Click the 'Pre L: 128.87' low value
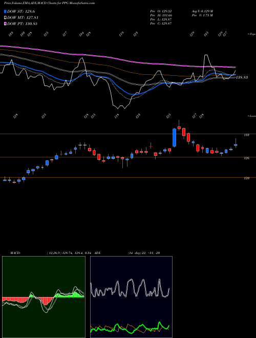256x338 pixels. 161,19
